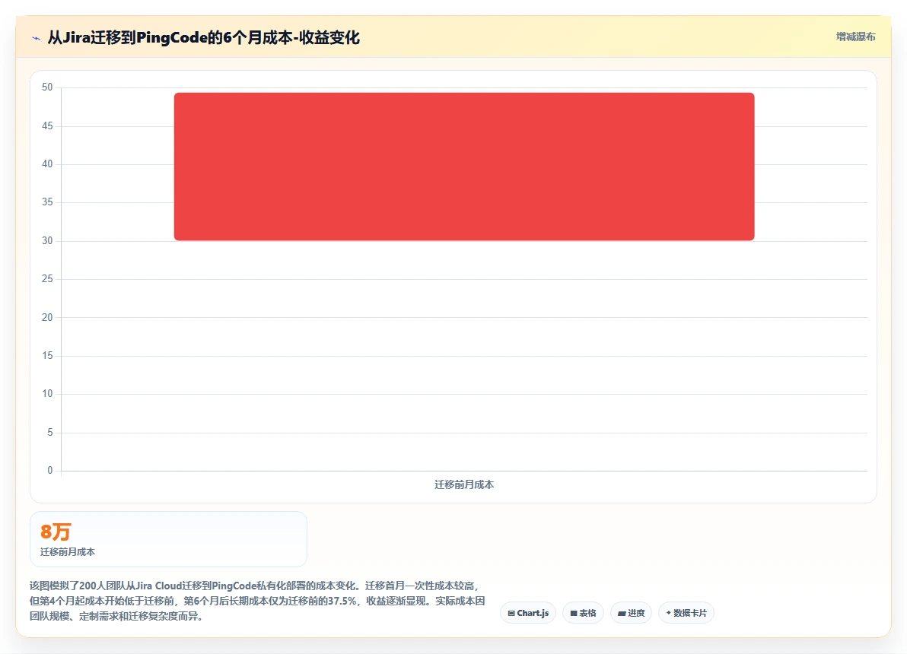Click the description paragraph starting 该图模拟了200人团队
This screenshot has height=654, width=907.
pyautogui.click(x=257, y=601)
